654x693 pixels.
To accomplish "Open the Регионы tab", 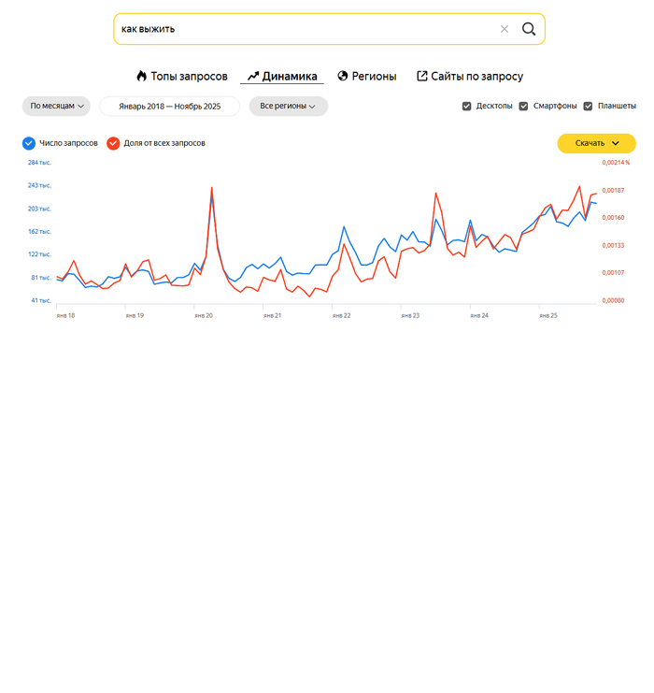I will coord(374,77).
